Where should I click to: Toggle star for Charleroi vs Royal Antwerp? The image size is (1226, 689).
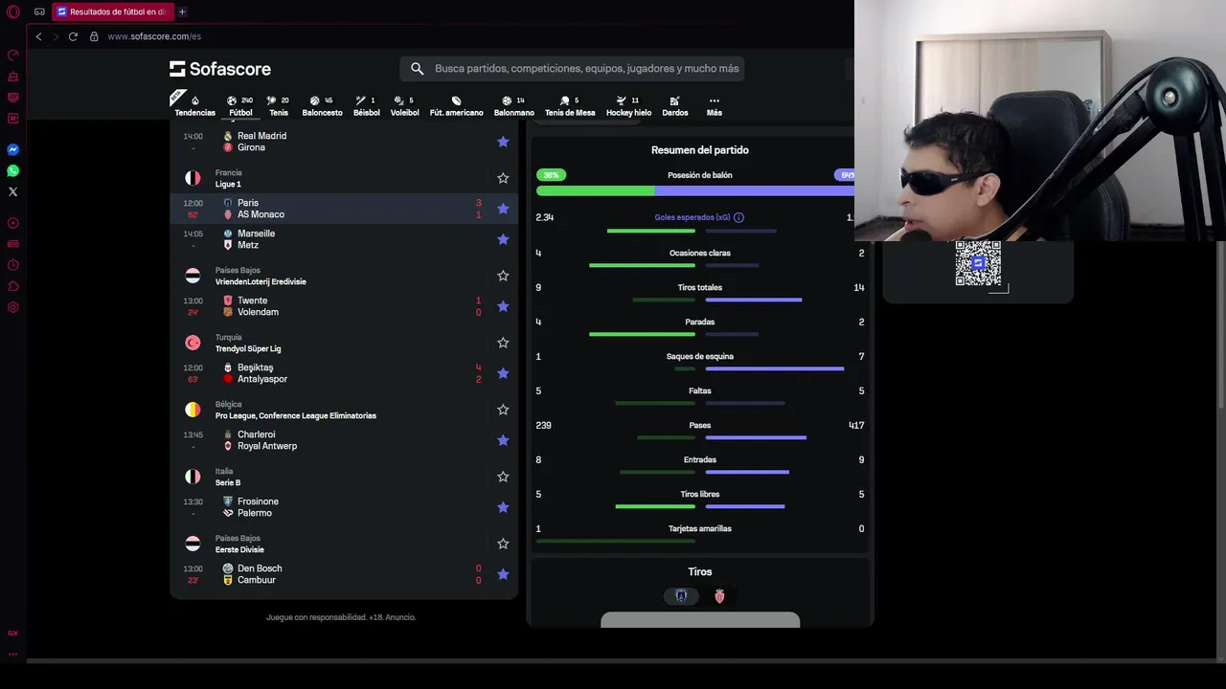click(503, 440)
